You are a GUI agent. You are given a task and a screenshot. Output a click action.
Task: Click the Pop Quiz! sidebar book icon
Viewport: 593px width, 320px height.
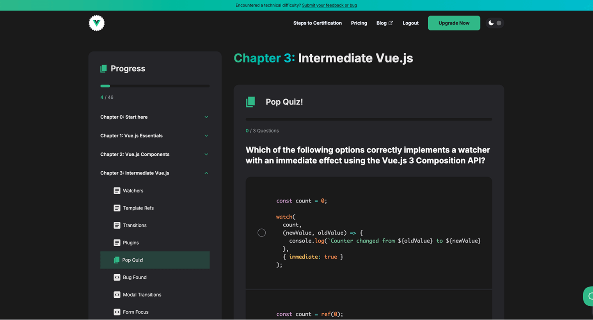tap(116, 260)
